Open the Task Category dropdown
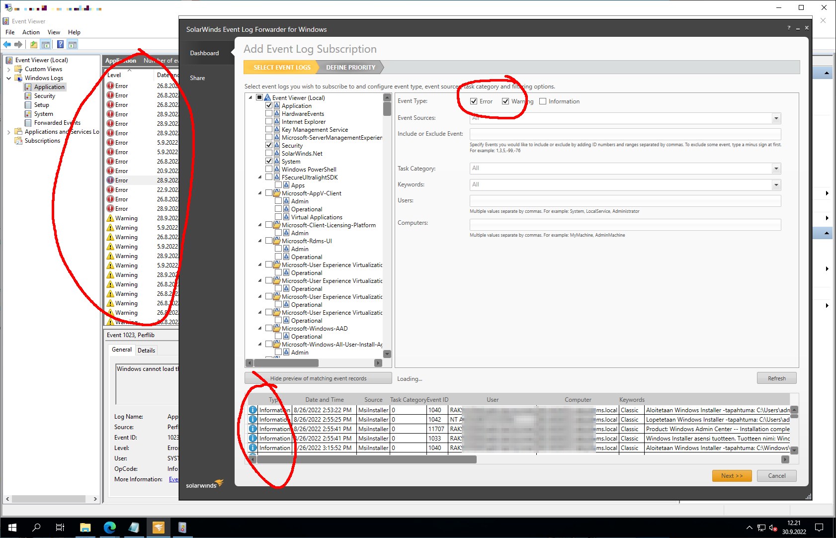The height and width of the screenshot is (538, 836). pyautogui.click(x=776, y=169)
